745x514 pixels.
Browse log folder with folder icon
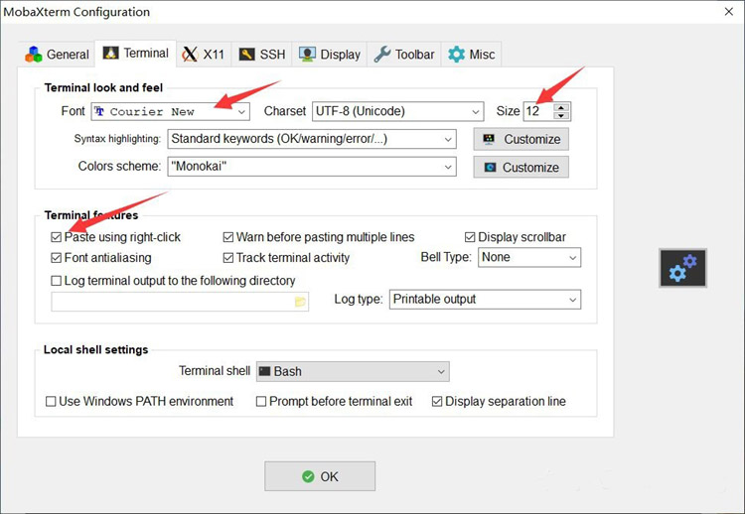click(x=300, y=302)
